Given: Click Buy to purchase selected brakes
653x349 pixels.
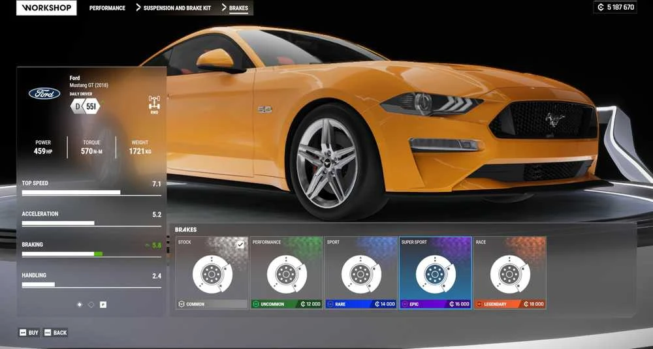Looking at the screenshot, I should tap(29, 332).
